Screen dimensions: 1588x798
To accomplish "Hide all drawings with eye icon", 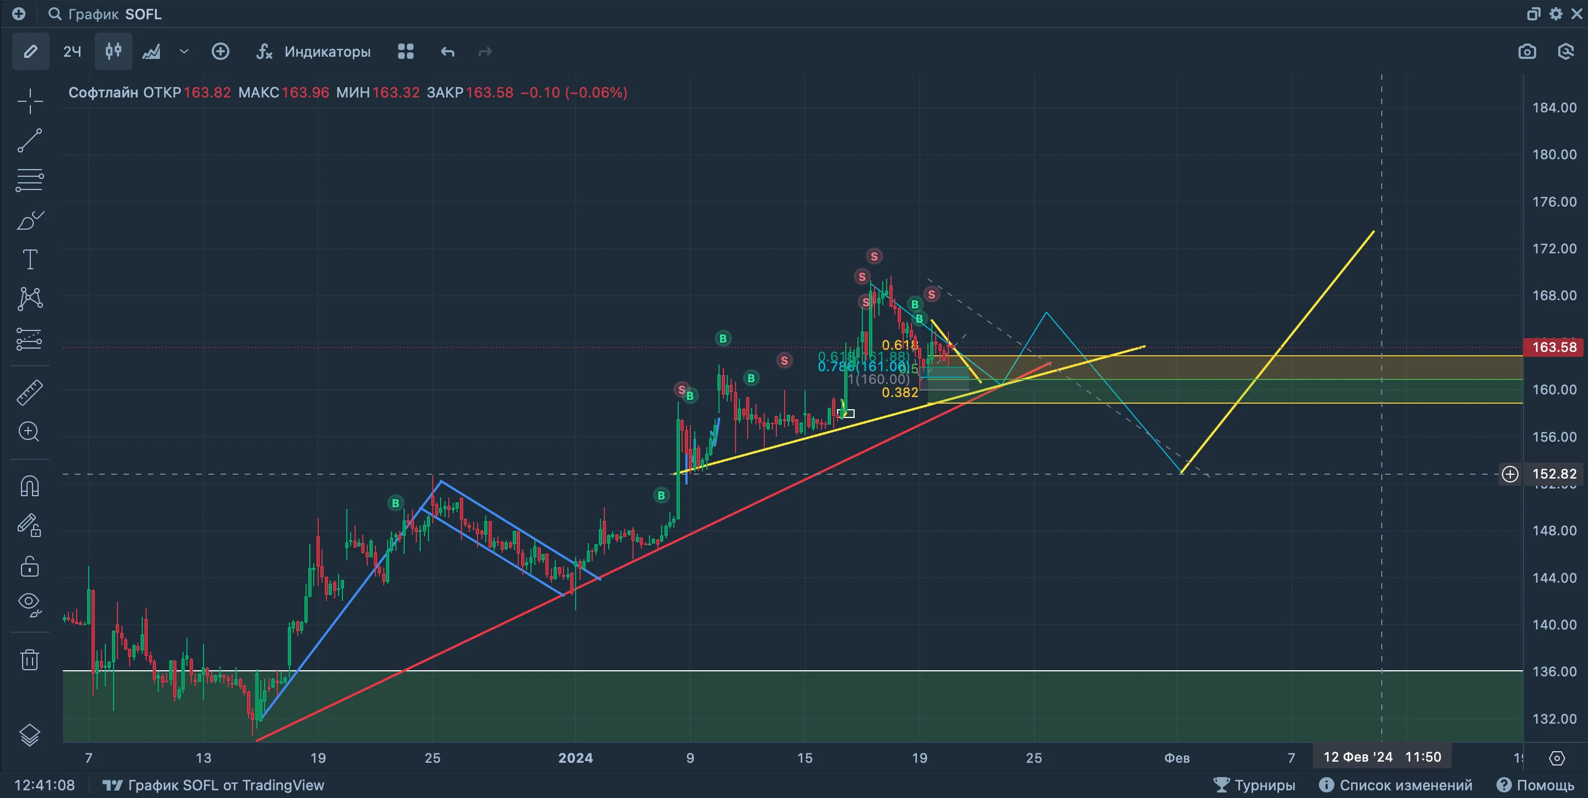I will pos(30,605).
